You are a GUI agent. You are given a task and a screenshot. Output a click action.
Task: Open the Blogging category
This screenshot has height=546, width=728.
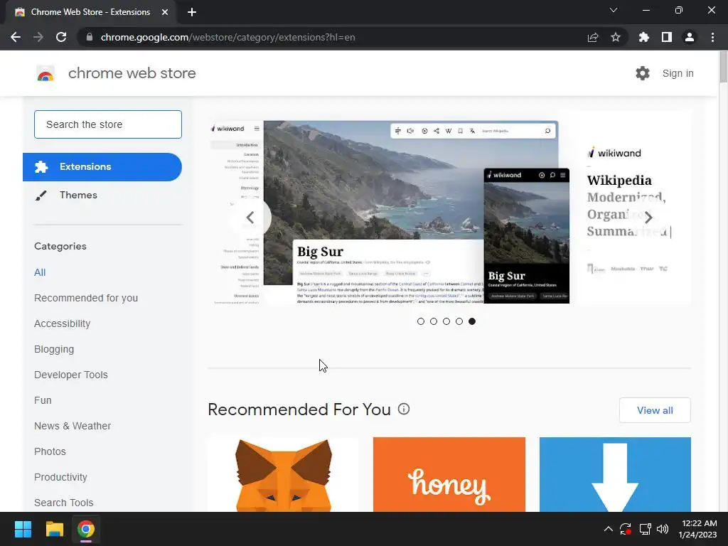pos(54,349)
